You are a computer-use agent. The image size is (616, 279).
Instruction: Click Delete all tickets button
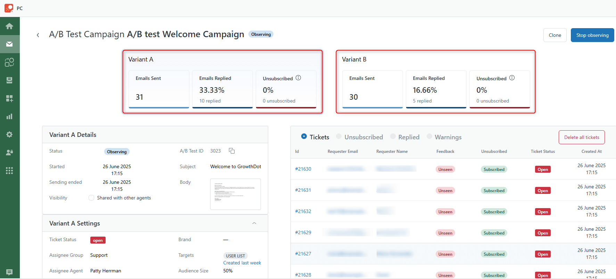coord(582,137)
